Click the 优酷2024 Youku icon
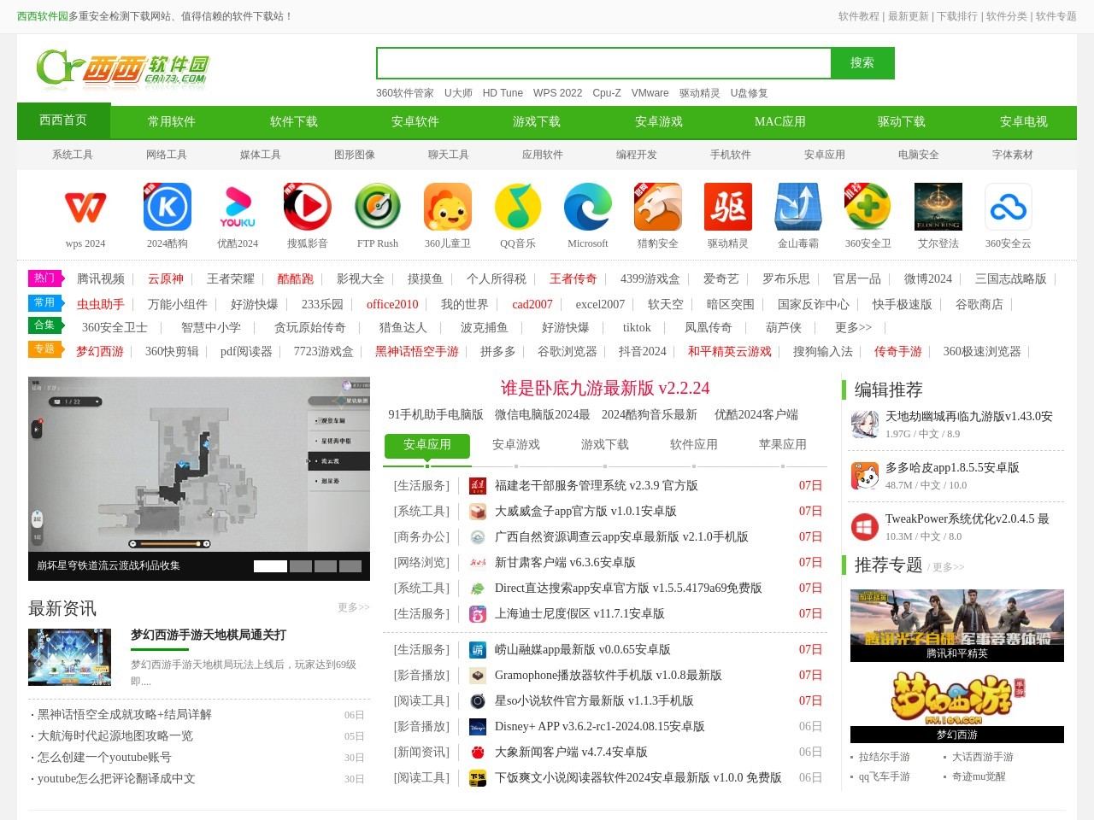 [x=238, y=206]
